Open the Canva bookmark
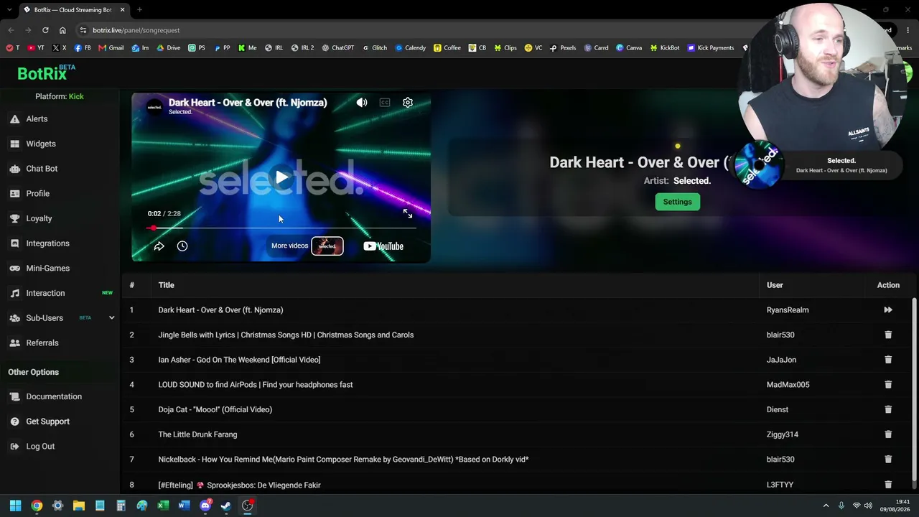 628,48
